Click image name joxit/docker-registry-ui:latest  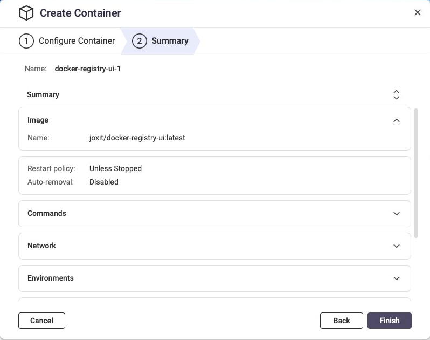coord(137,138)
